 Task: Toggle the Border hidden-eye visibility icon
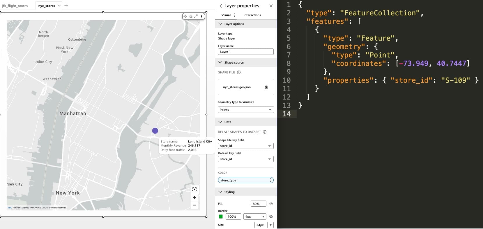(x=271, y=217)
